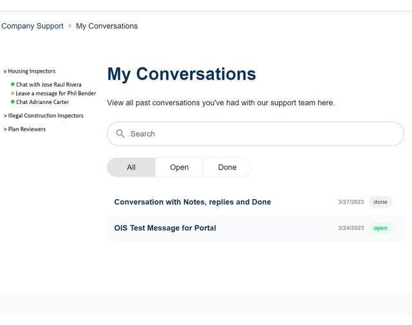Image resolution: width=412 pixels, height=325 pixels.
Task: Collapse the Housing Inspectors group
Action: pos(5,71)
